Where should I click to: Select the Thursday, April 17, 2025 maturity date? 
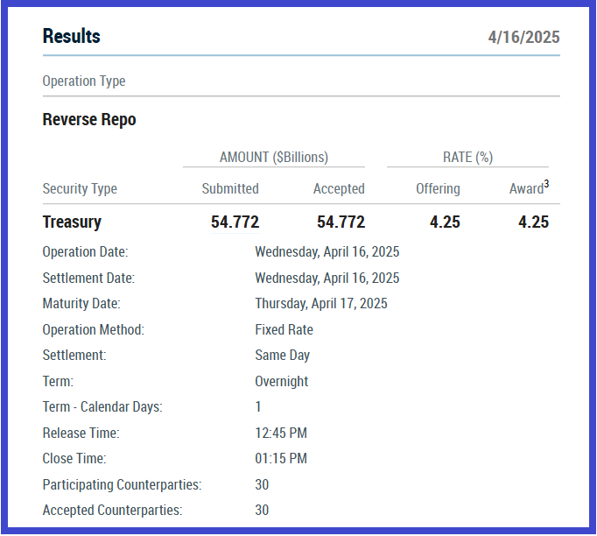pos(320,304)
